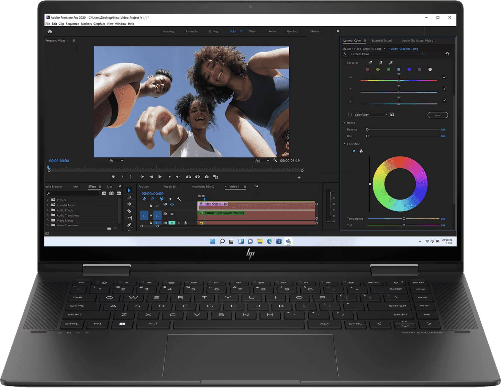This screenshot has width=501, height=388.
Task: Expand the Lumetri Presets folder
Action: point(48,205)
